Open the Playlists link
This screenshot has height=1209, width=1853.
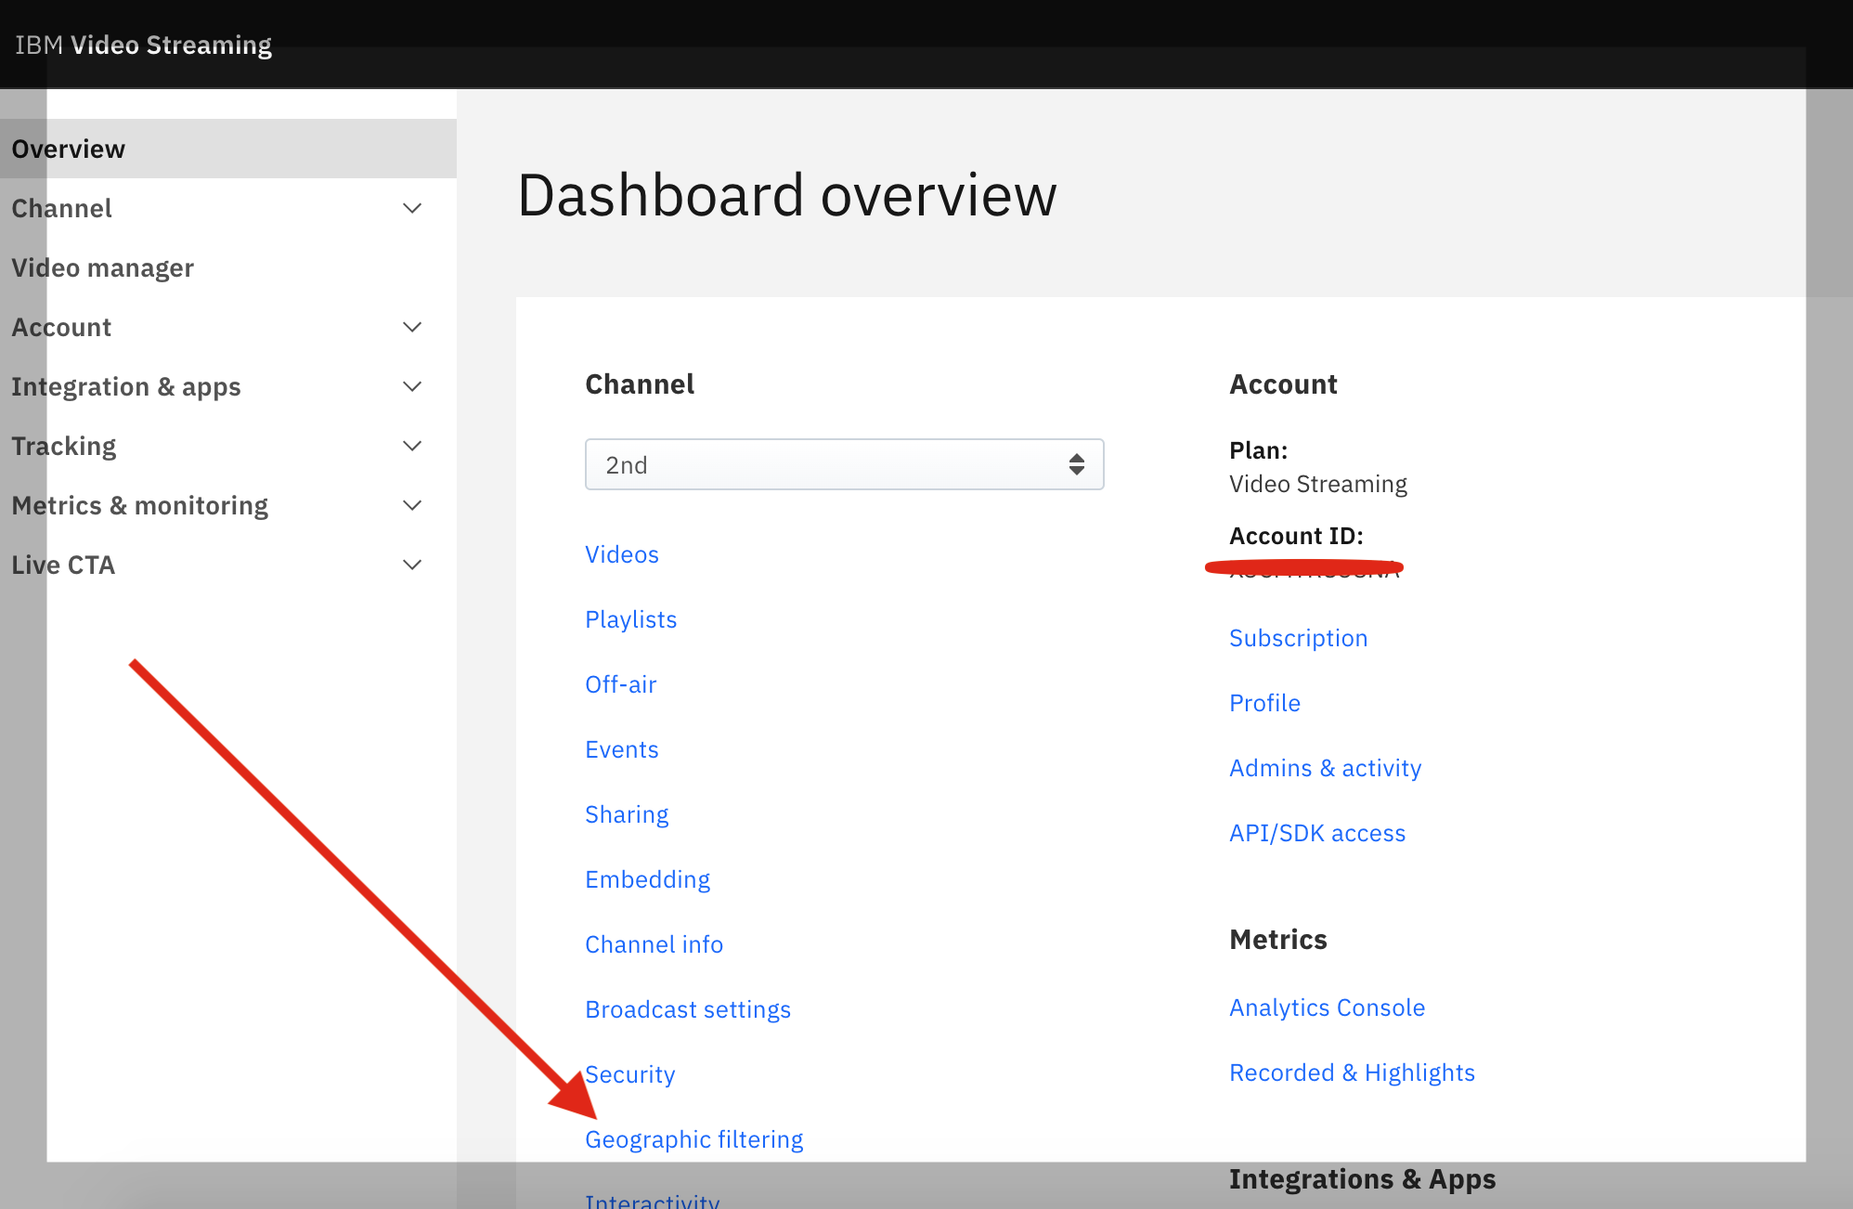tap(631, 619)
